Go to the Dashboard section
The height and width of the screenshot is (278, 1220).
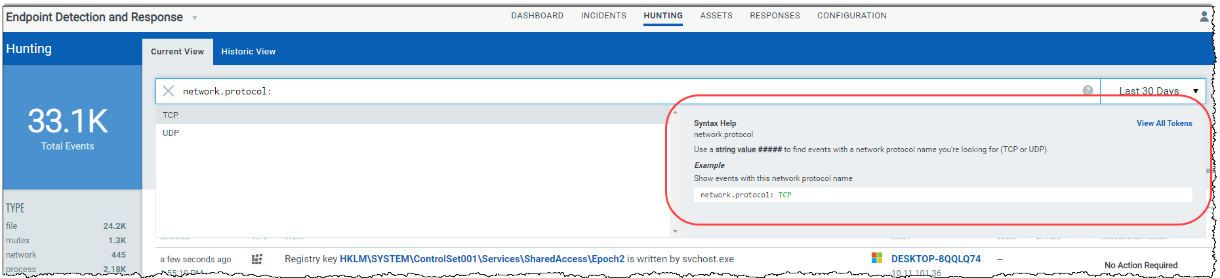pos(537,16)
